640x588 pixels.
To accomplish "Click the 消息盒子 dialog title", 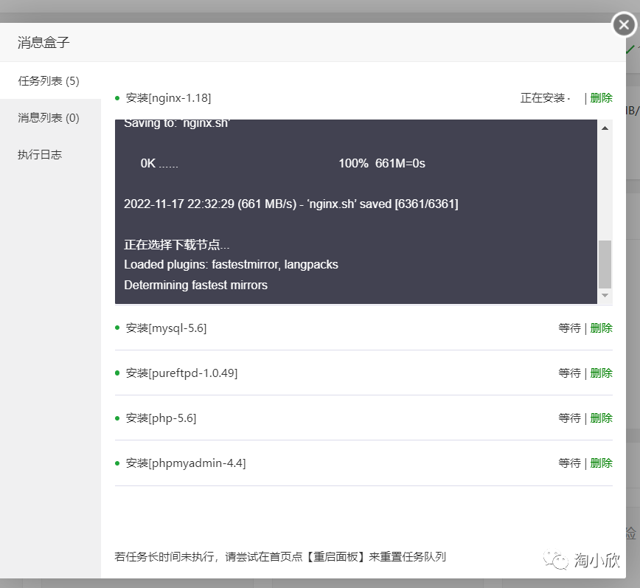I will (x=44, y=42).
